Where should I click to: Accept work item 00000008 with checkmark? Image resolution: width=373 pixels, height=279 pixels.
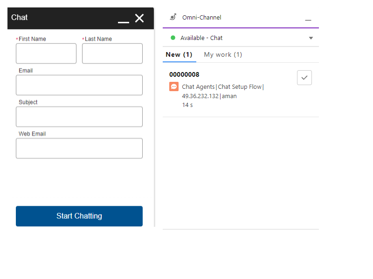(304, 78)
